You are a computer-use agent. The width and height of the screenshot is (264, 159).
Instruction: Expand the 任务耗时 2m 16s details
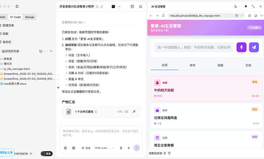click(73, 22)
